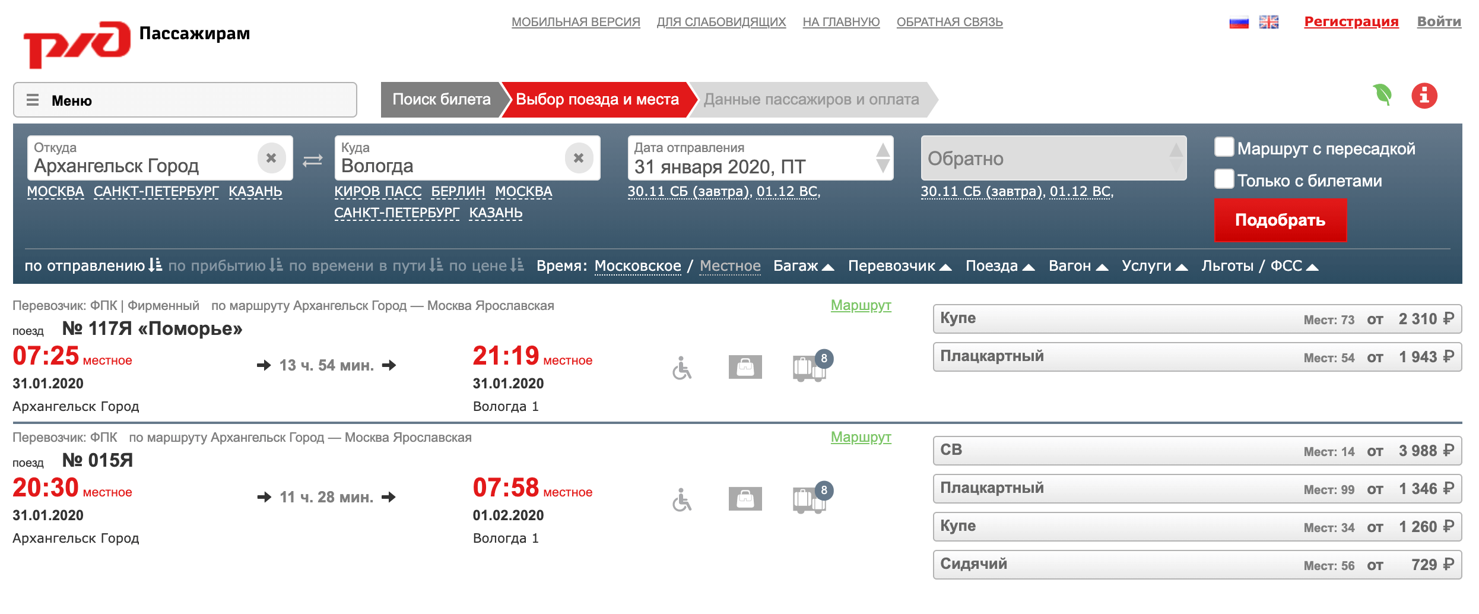This screenshot has height=614, width=1479.
Task: Select Плацкартный for 1 943 ₽
Action: tap(1197, 357)
